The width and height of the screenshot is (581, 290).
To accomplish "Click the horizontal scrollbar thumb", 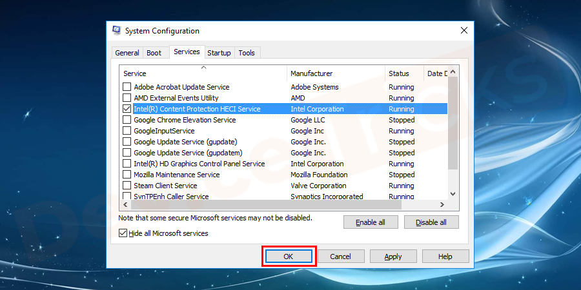I will click(x=266, y=204).
